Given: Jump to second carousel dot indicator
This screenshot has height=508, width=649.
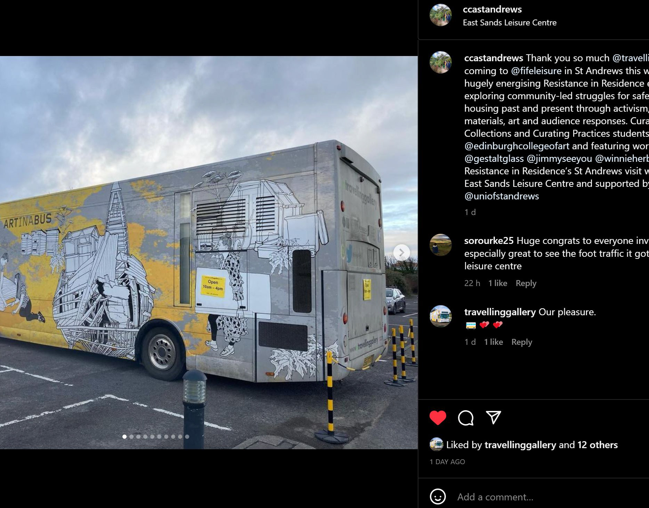Looking at the screenshot, I should coord(131,437).
